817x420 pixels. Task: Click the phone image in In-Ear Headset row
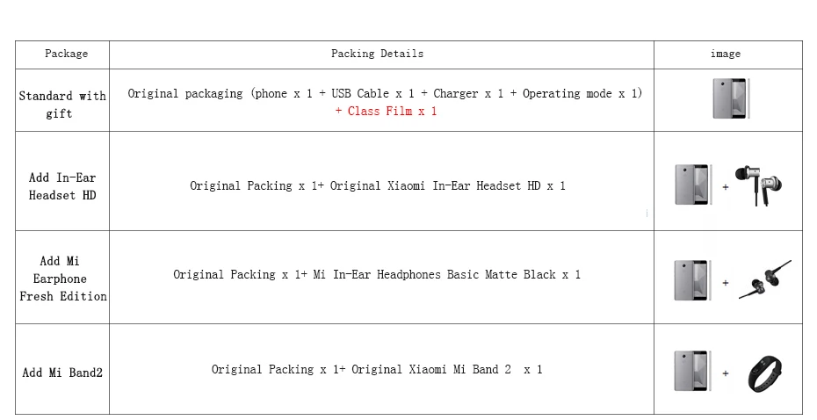(693, 185)
